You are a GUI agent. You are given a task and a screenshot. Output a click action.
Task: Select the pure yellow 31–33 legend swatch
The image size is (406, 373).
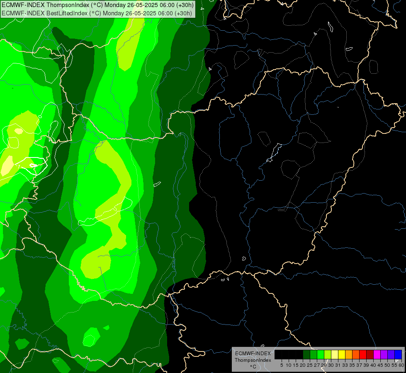(x=342, y=355)
